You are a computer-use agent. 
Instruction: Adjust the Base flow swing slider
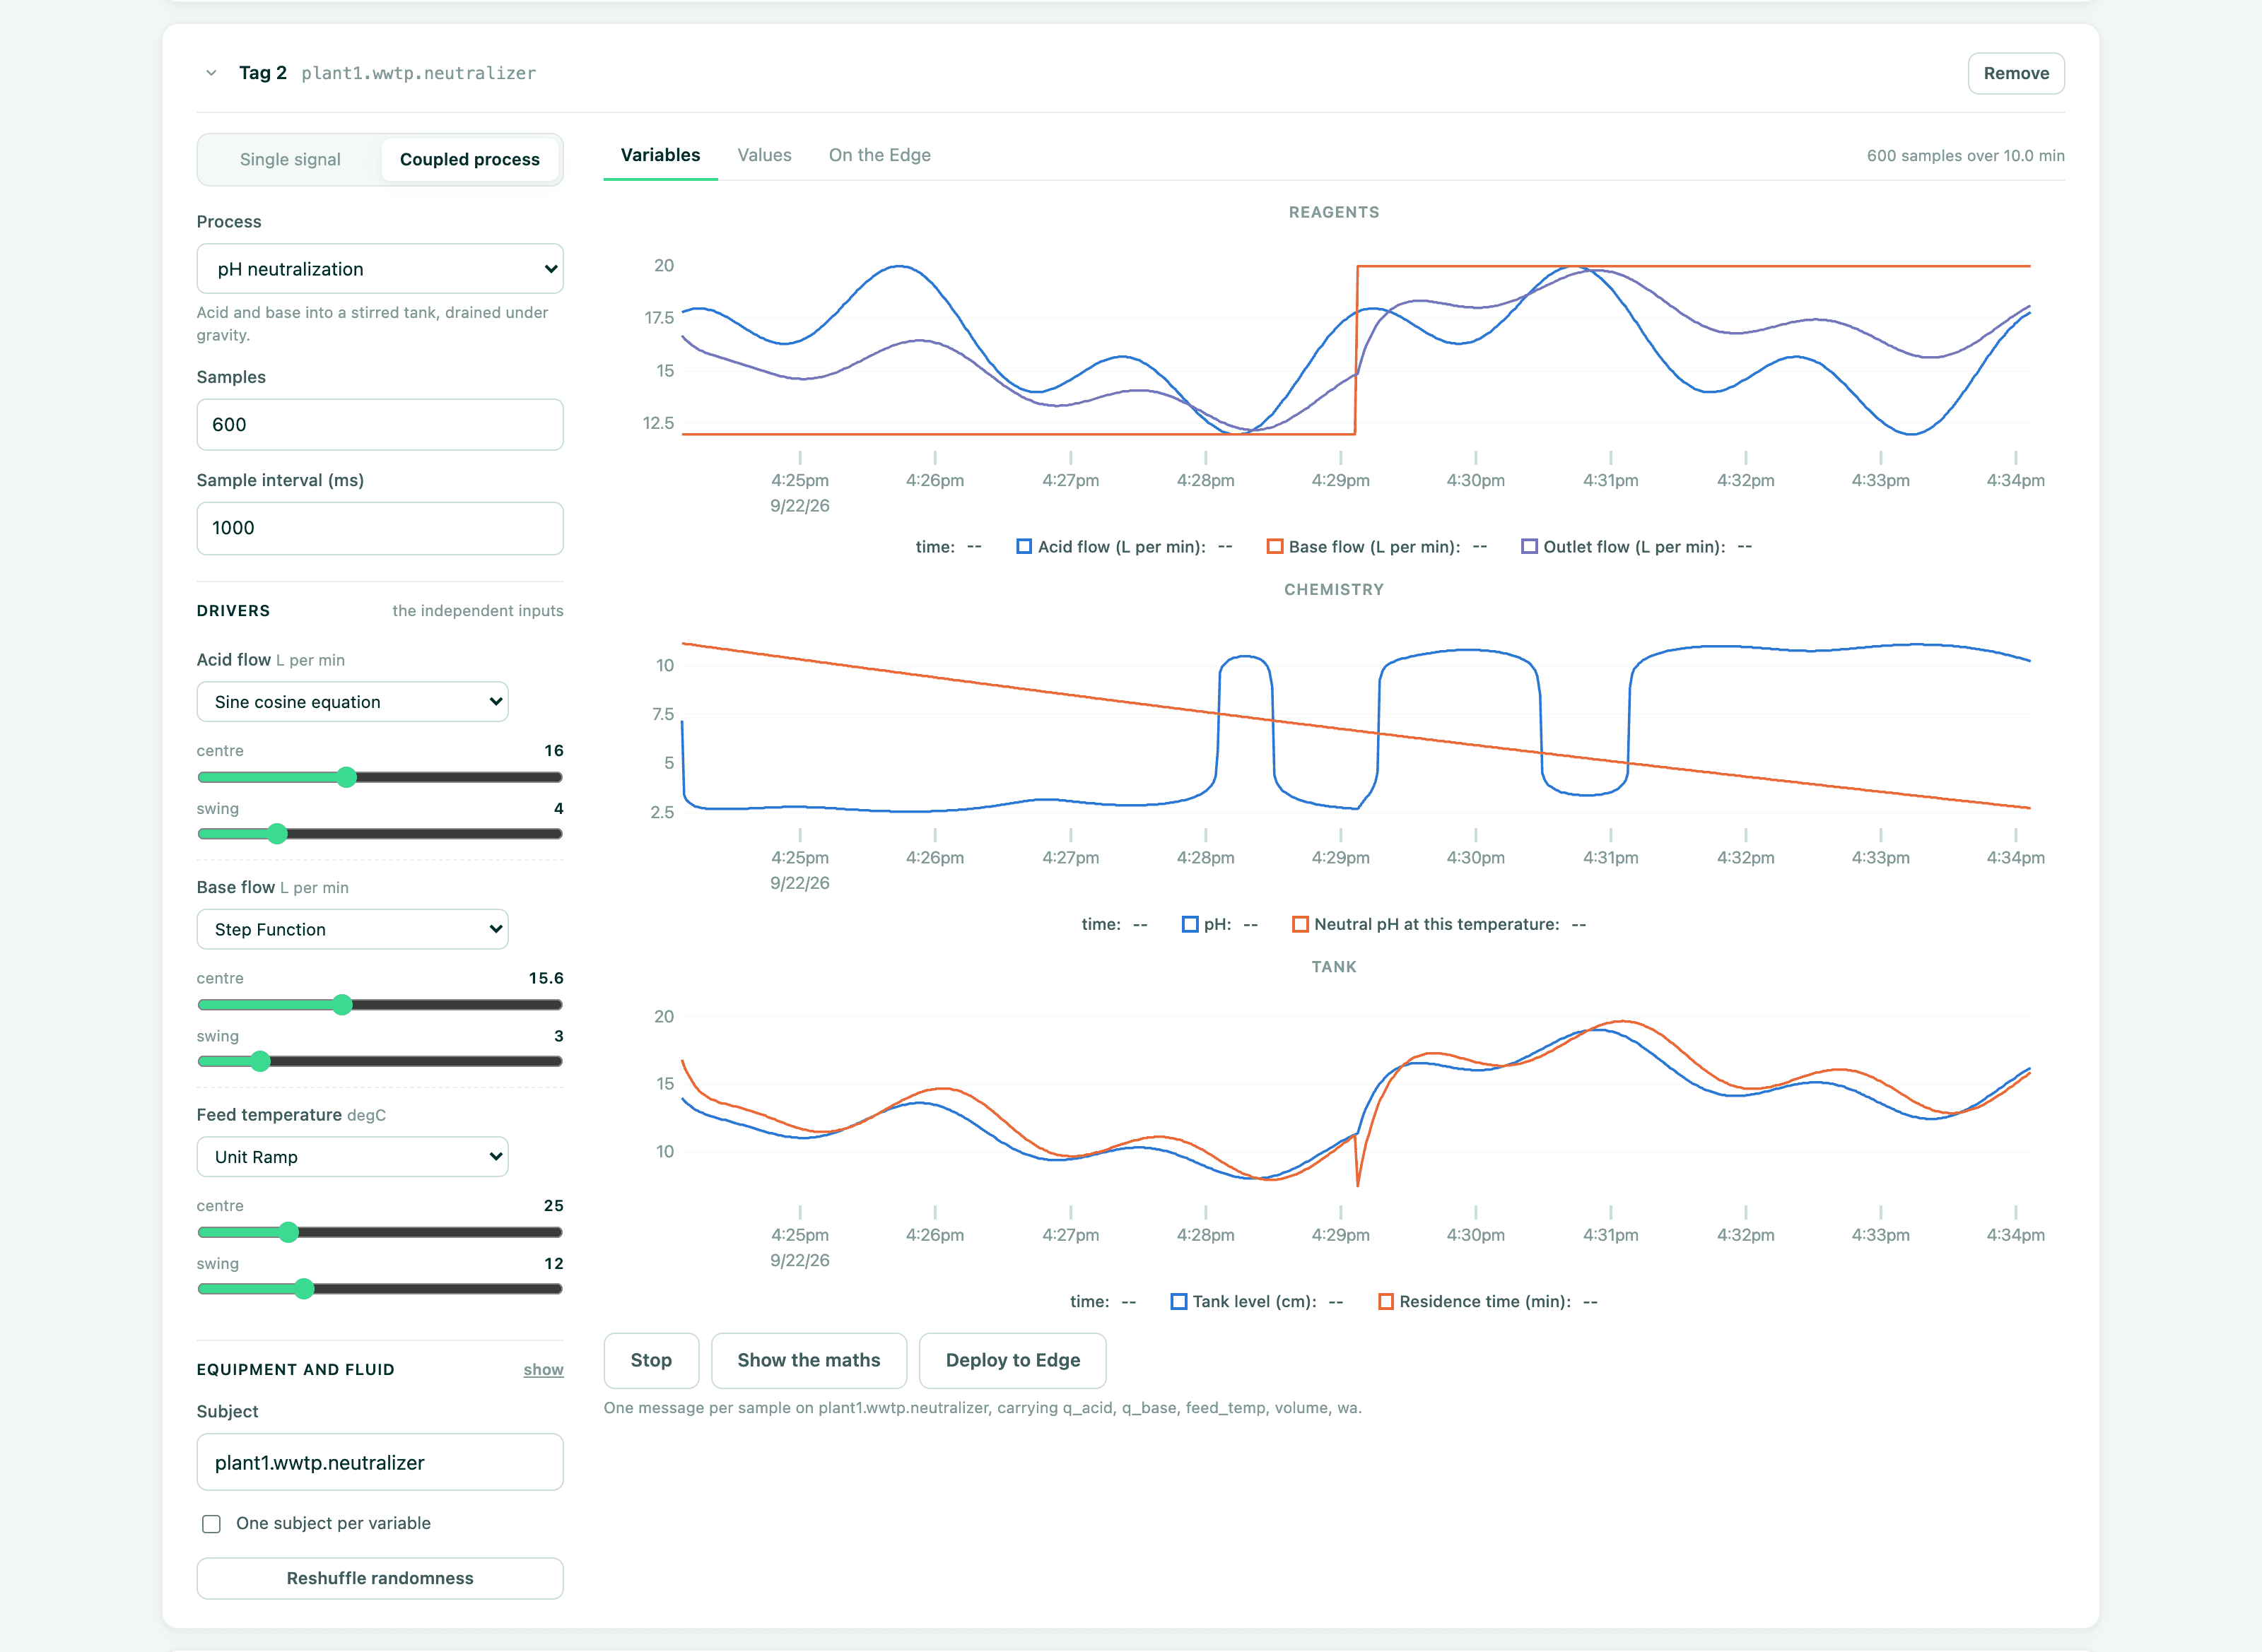(380, 1061)
